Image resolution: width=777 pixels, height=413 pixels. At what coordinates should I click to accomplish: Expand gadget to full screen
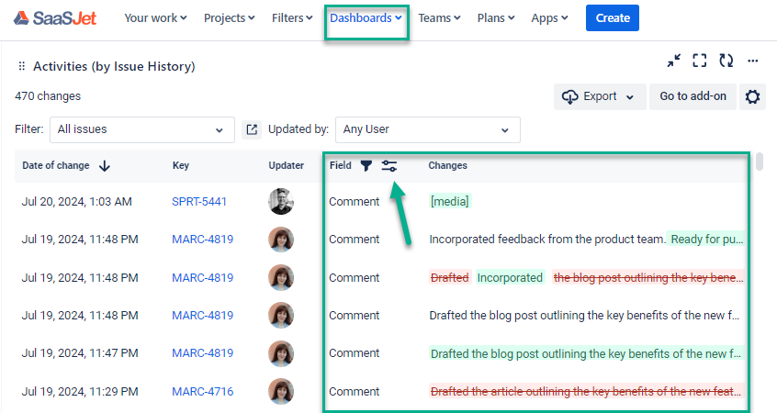pos(700,61)
